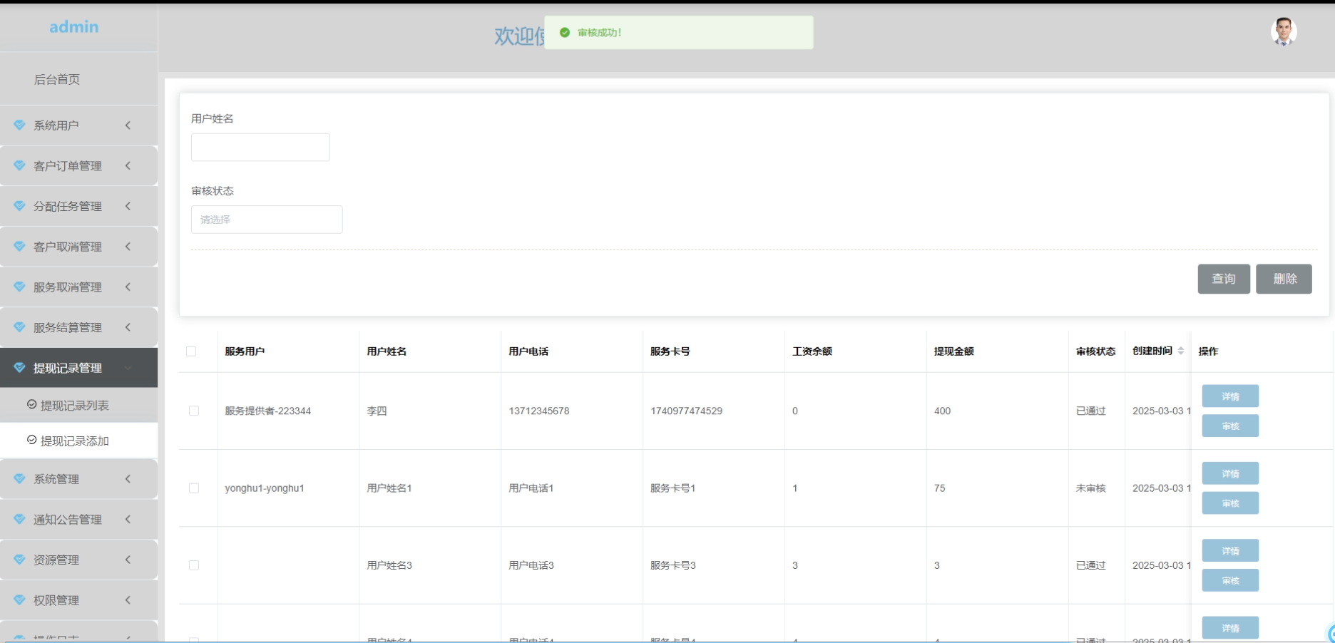Screen dimensions: 1335x643
Task: Expand the 服务结算管理 chevron
Action: point(128,327)
